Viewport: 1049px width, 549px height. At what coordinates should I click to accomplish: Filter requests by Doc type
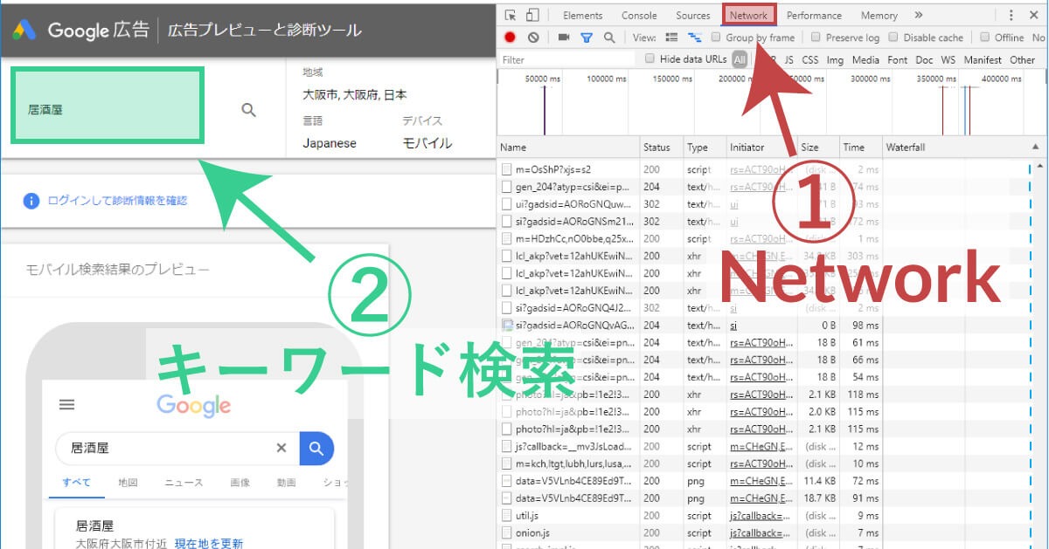tap(924, 60)
